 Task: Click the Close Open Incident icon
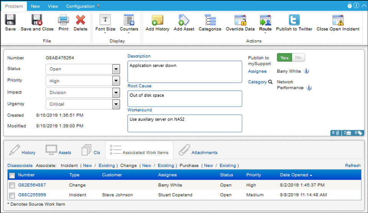click(338, 20)
